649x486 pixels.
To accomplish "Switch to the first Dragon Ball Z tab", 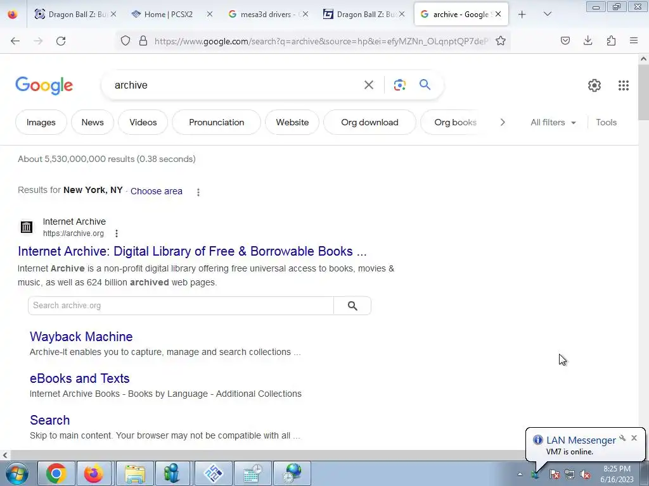I will coord(77,14).
